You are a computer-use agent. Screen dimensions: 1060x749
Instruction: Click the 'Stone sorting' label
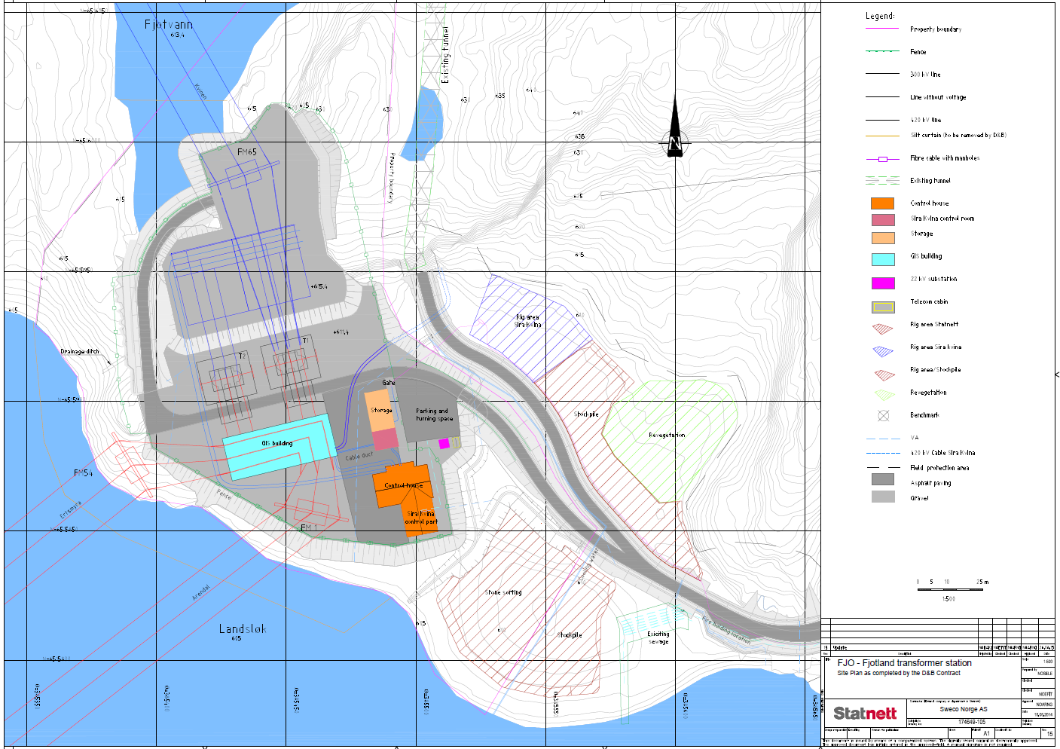pyautogui.click(x=503, y=592)
